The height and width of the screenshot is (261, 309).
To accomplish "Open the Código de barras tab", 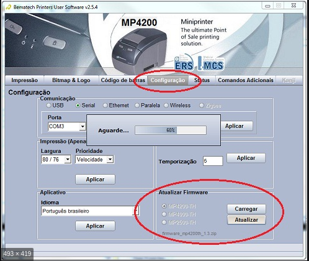I will coord(123,80).
